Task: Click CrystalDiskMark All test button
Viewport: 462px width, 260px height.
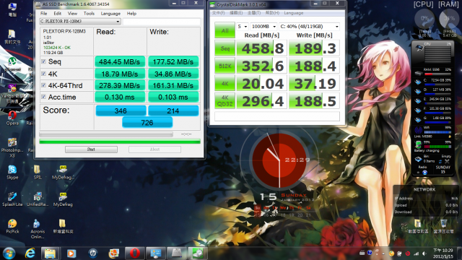Action: (x=225, y=30)
